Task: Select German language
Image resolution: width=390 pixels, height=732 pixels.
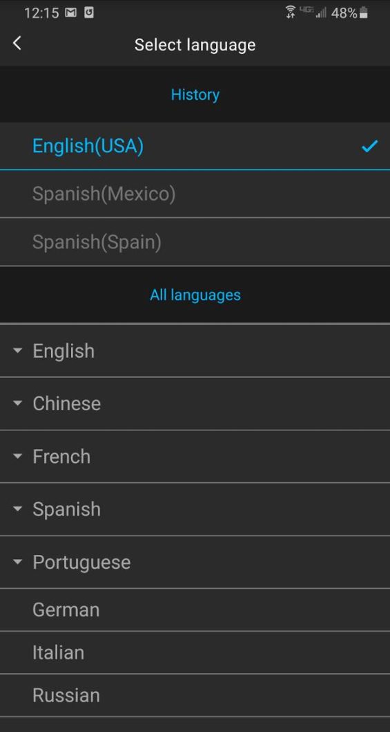Action: (x=195, y=610)
